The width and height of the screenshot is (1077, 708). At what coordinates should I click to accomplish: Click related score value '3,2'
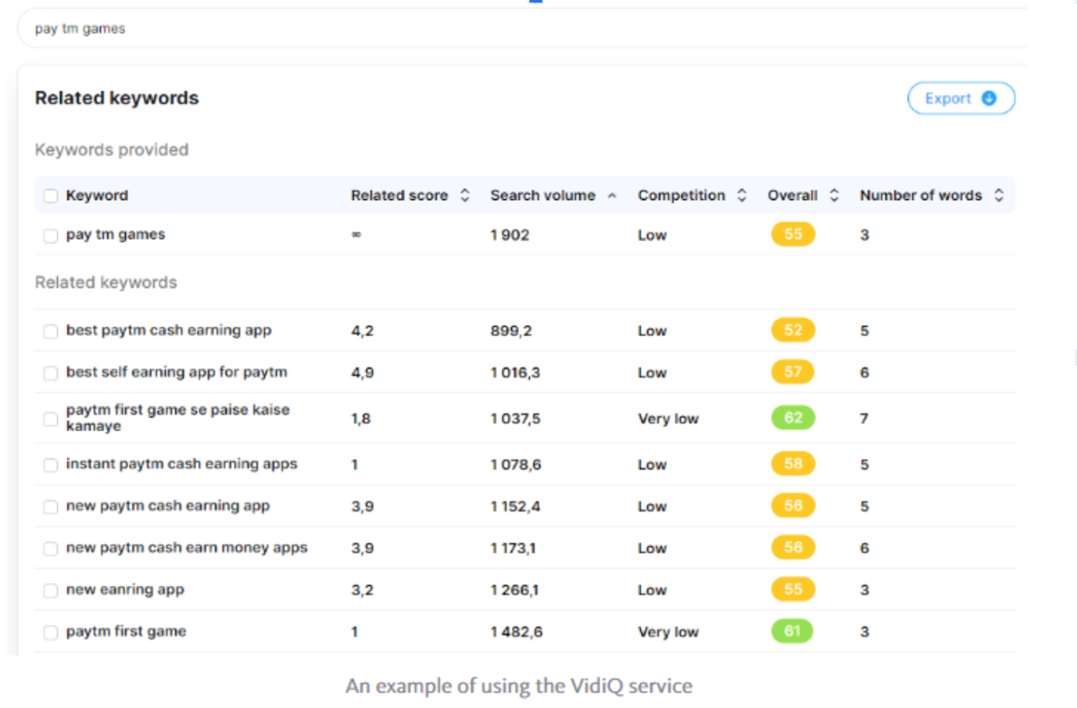pos(363,590)
